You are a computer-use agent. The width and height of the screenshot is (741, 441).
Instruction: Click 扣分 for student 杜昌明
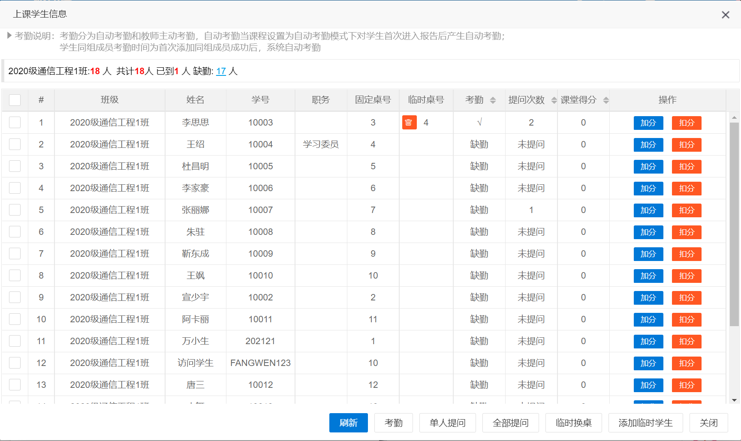pos(686,167)
